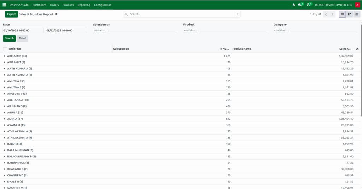Expand the ASWINI M (13) group

tap(4, 125)
